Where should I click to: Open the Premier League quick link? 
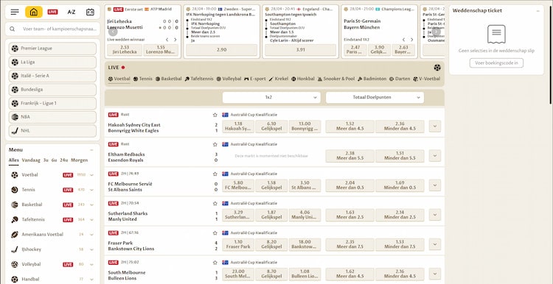tap(52, 49)
